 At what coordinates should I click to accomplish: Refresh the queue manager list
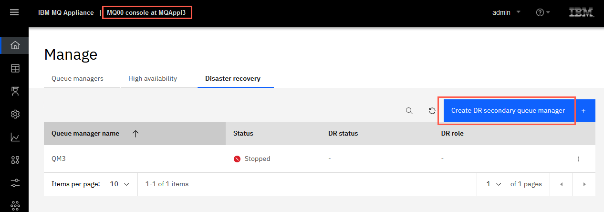click(x=432, y=111)
